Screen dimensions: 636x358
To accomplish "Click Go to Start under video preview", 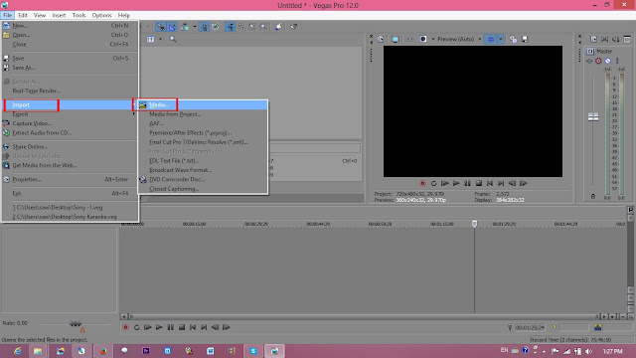I will [490, 183].
